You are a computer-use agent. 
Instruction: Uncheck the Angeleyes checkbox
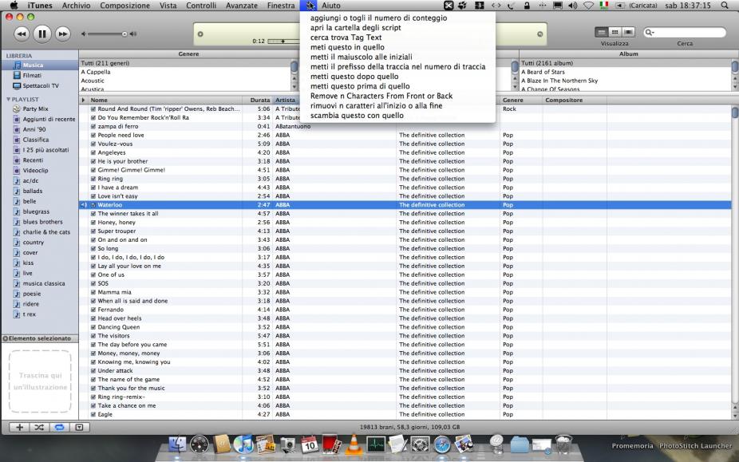[93, 152]
